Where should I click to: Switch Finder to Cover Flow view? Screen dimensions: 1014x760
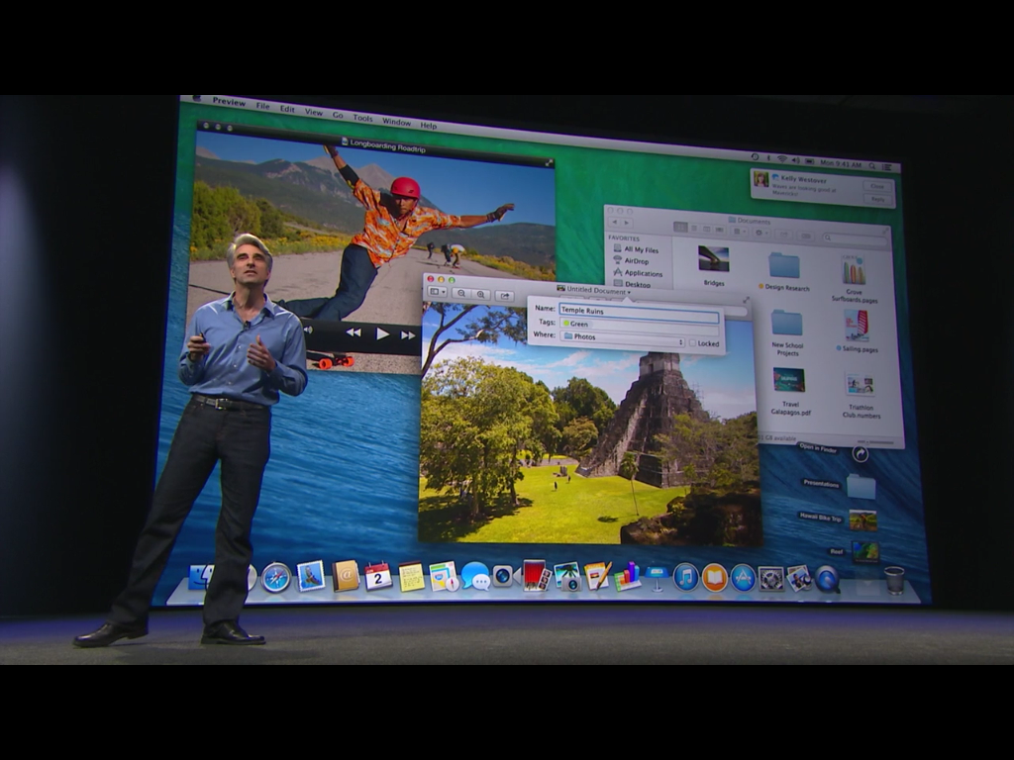point(719,230)
